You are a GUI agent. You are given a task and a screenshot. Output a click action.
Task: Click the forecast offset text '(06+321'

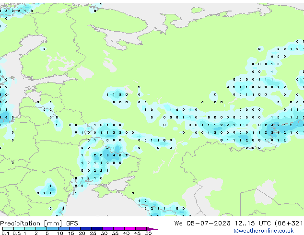(x=289, y=223)
